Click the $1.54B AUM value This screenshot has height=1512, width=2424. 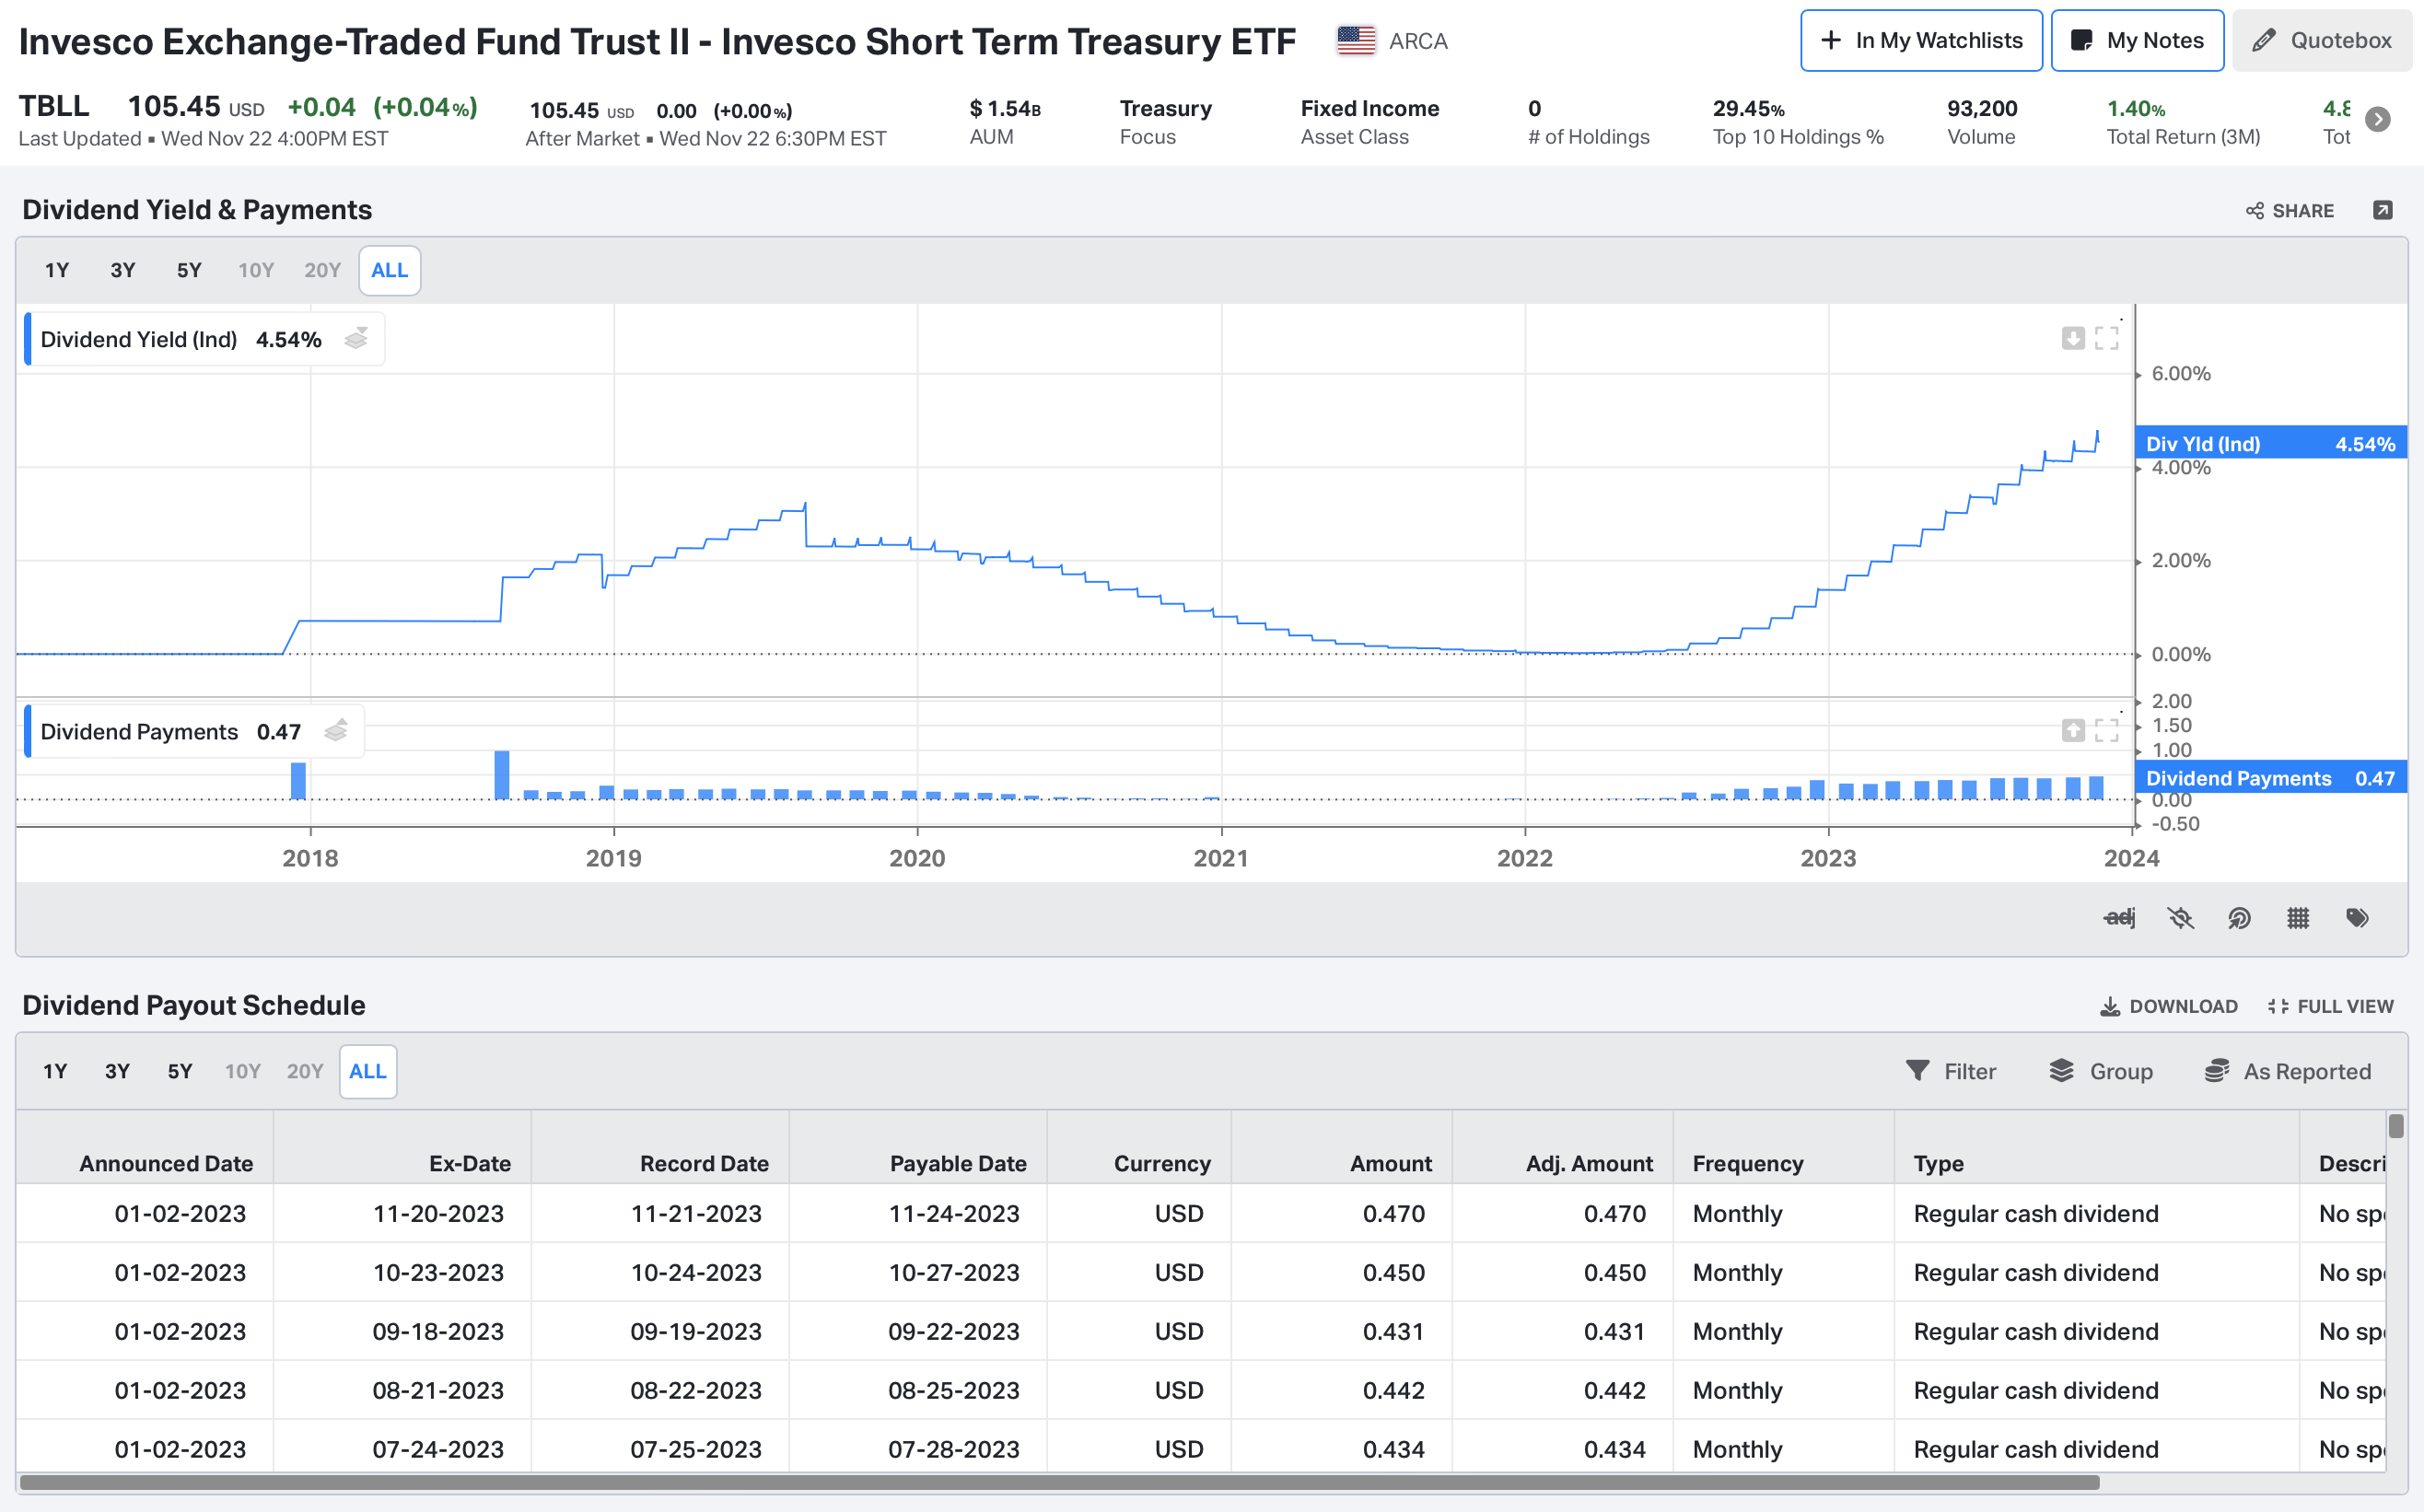[1005, 108]
